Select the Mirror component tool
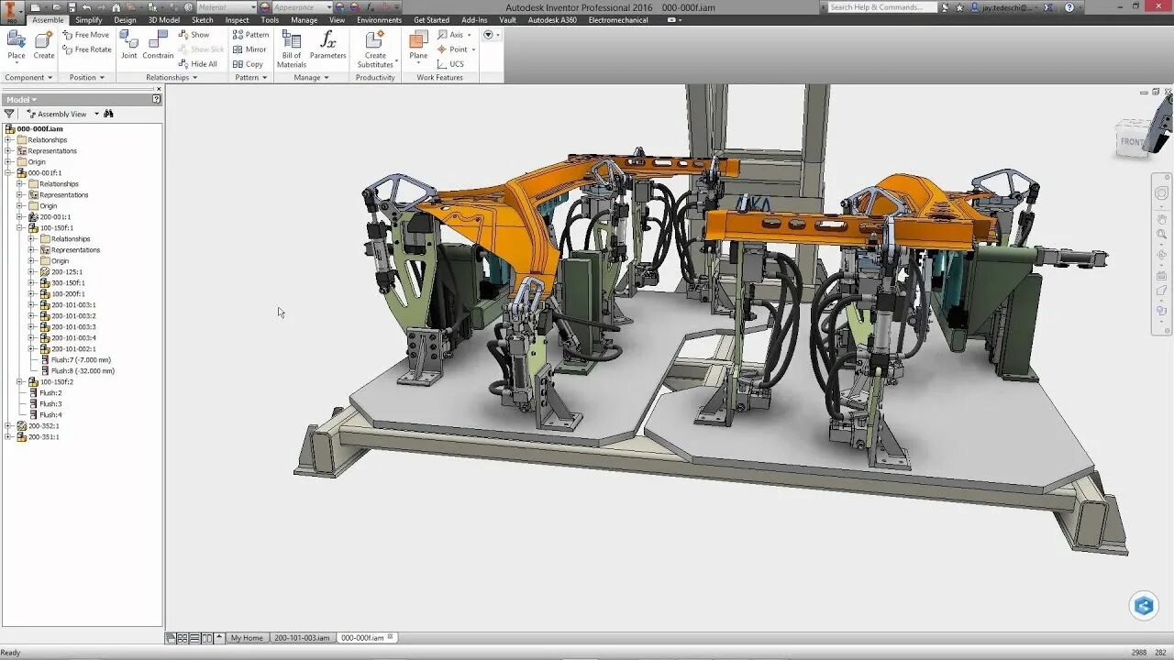 pos(249,49)
